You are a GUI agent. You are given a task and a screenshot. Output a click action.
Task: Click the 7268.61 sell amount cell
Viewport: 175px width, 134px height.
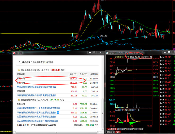pyautogui.click(x=83, y=104)
